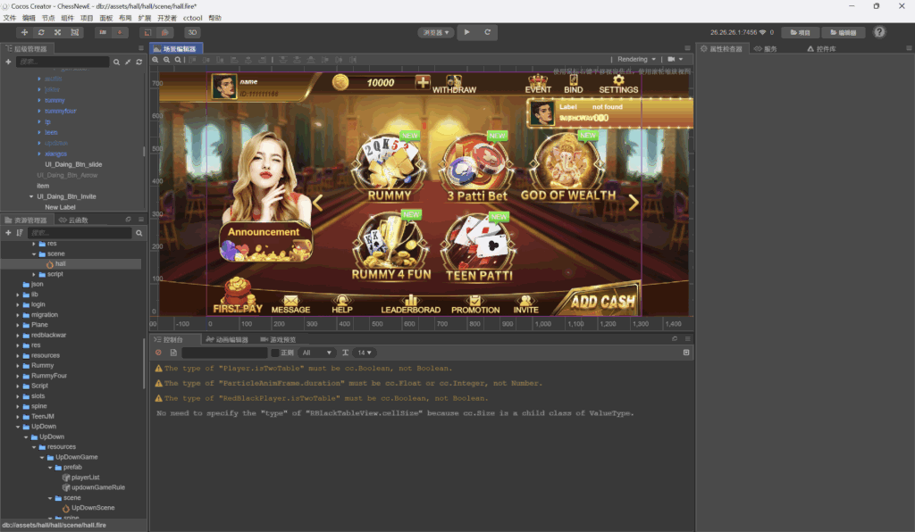The height and width of the screenshot is (532, 915).
Task: Click the 项目 button at top right
Action: (800, 32)
